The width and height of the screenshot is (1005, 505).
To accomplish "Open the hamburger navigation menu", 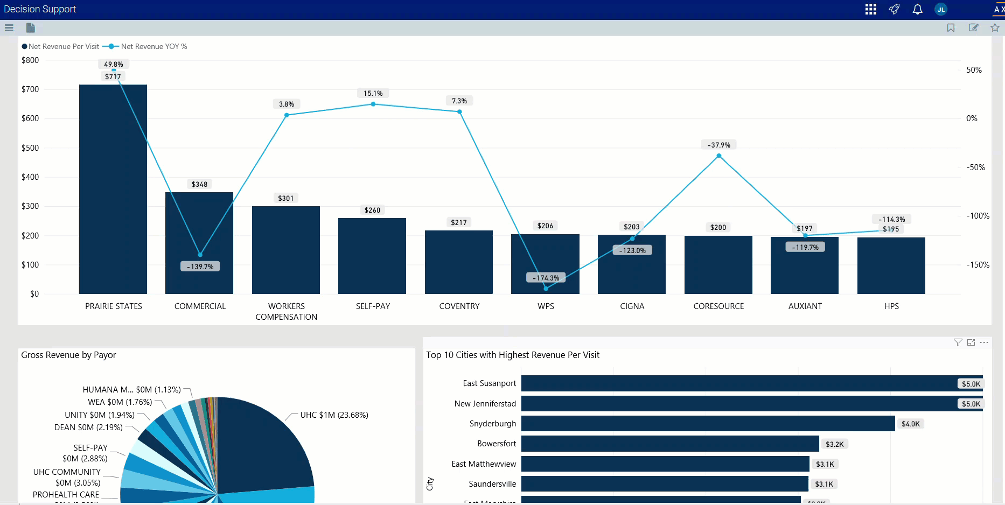I will [9, 27].
